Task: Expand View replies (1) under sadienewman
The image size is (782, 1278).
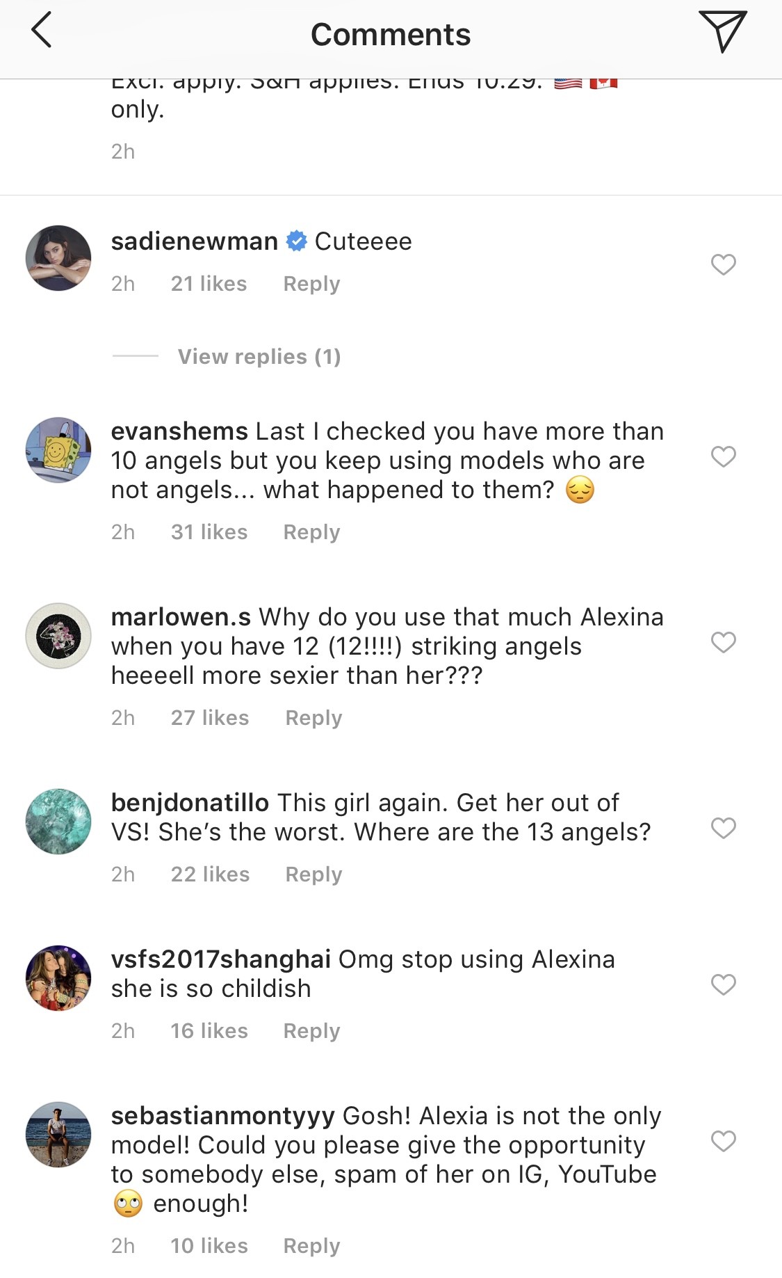Action: click(259, 357)
